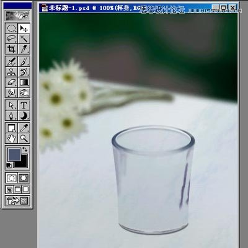Select the Clone Stamp tool
The image size is (248, 248).
[x=12, y=72]
